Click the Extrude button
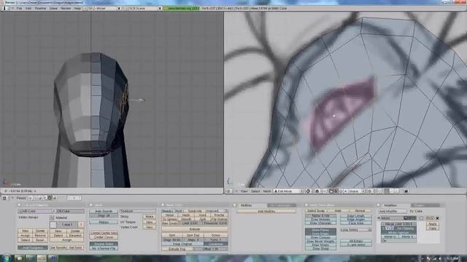This screenshot has height=262, width=467. 195,229
